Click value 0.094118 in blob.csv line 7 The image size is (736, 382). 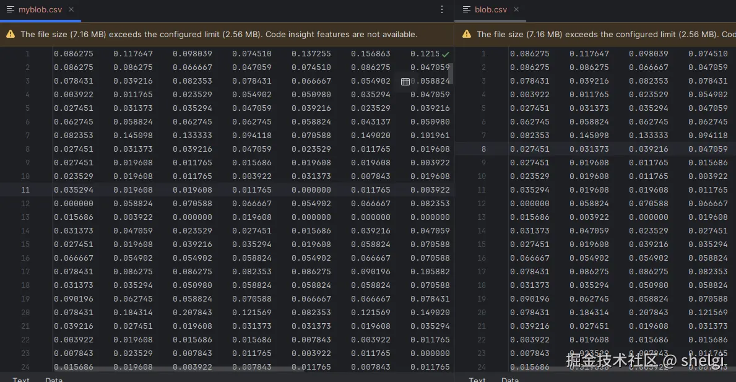[x=708, y=136]
